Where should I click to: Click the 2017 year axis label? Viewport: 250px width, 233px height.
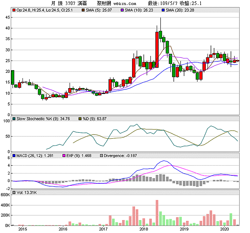coord(103,229)
